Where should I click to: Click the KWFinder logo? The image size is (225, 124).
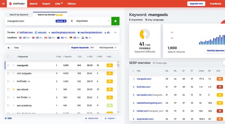point(17,4)
